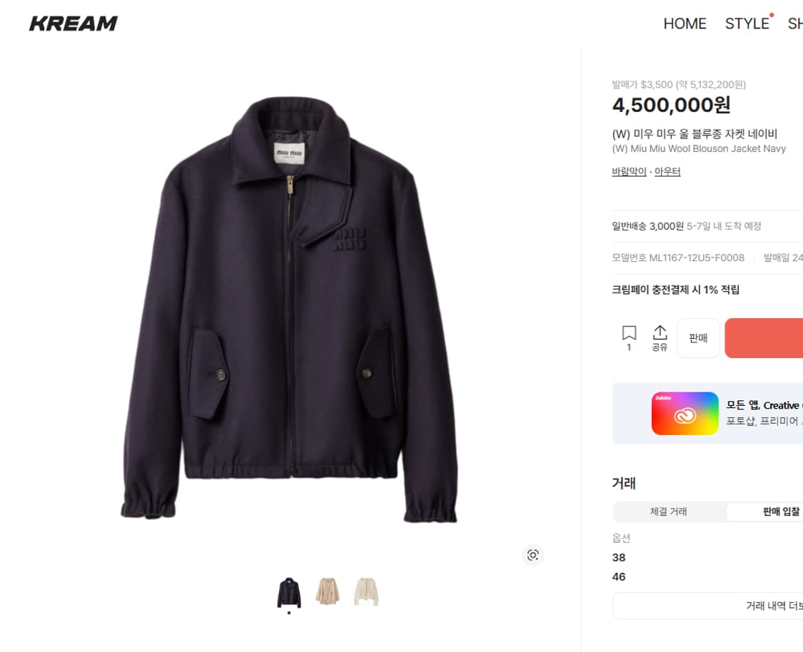Screen dimensions: 803x652
Task: Follow the 아우터 category link
Action: pos(667,172)
